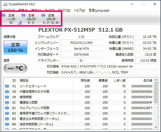Click power-on count 1615 回

146,54
